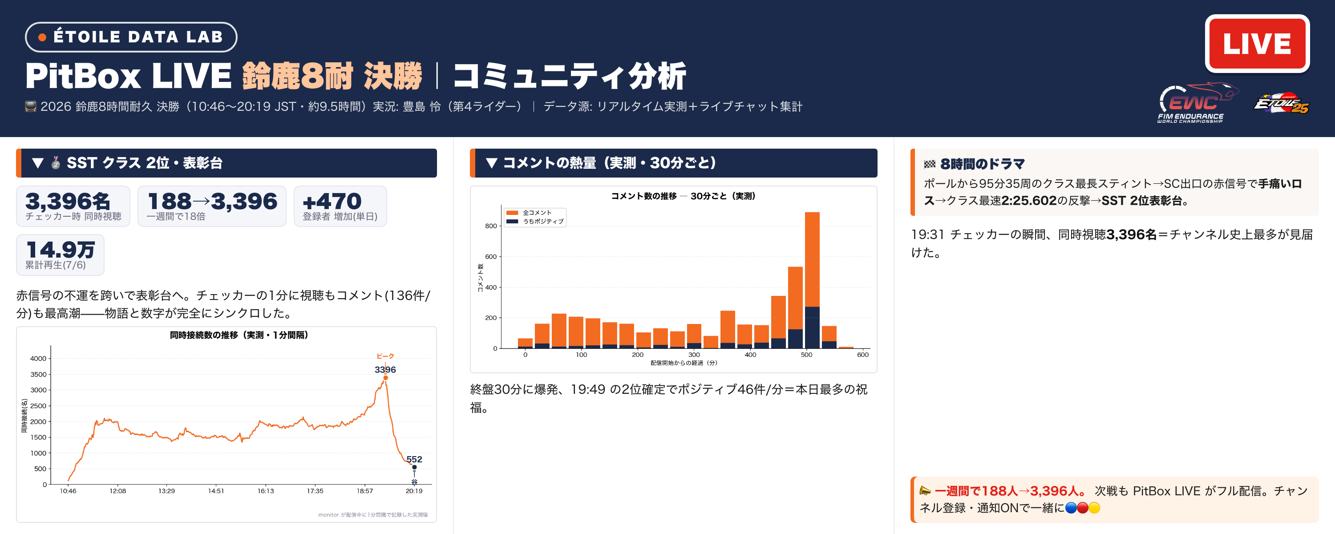Screen dimensions: 1335x534
Task: Collapse the SST クラス 2位・表彰台 section triangle
Action: (37, 163)
